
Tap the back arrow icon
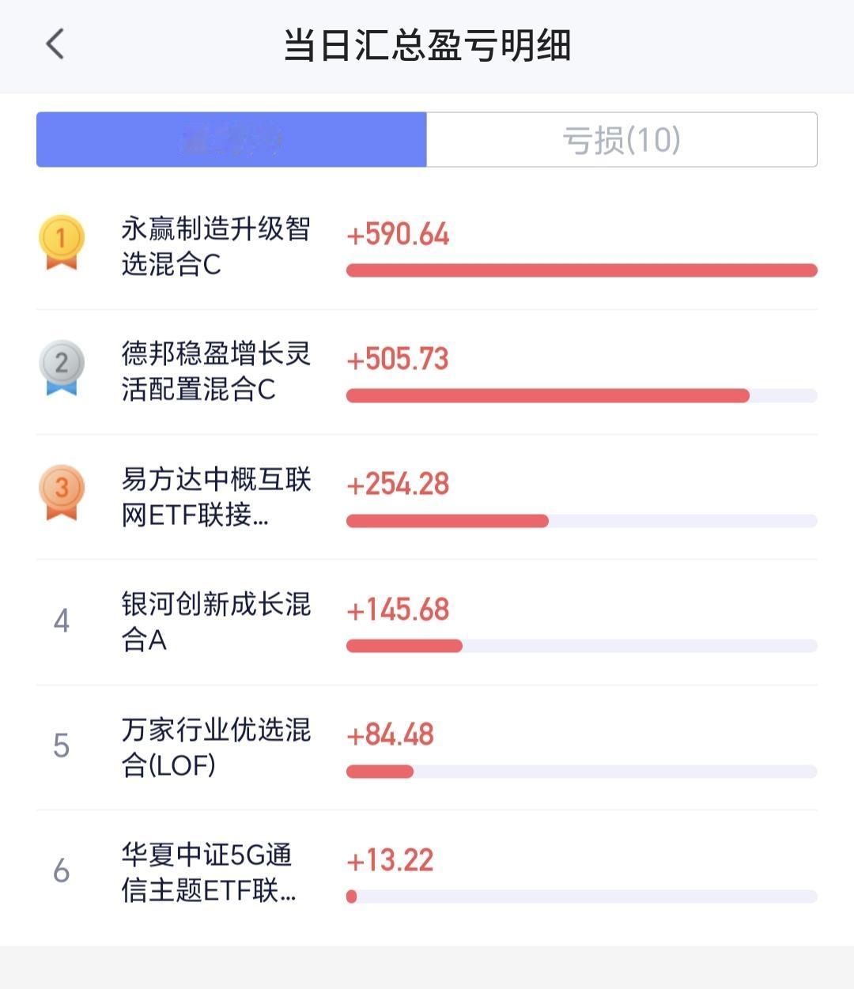click(x=55, y=44)
